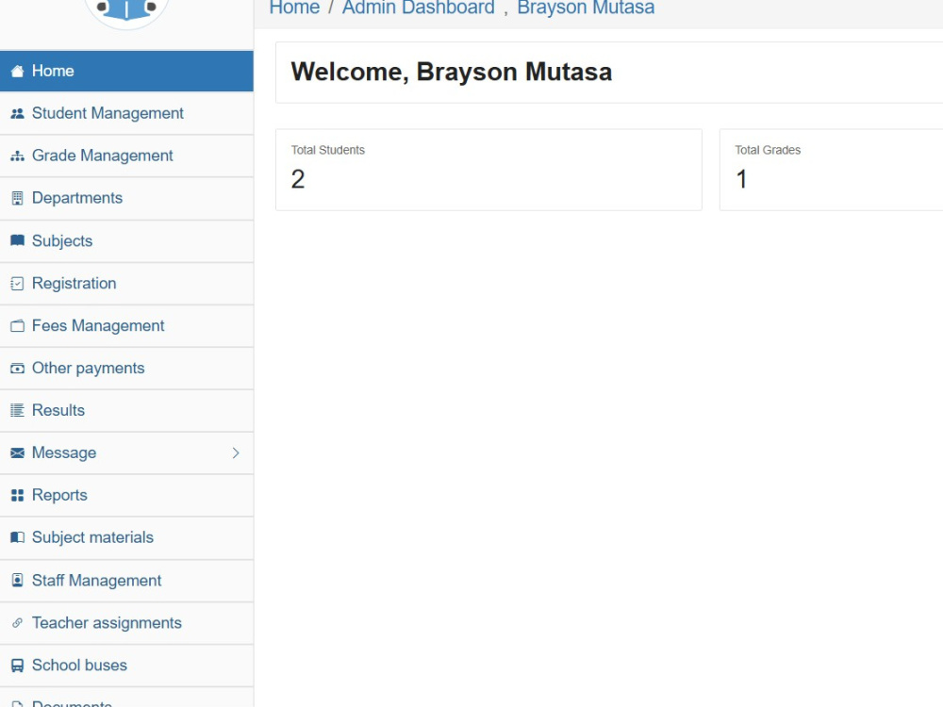
Task: Select Teacher assignments menu item
Action: click(x=126, y=623)
